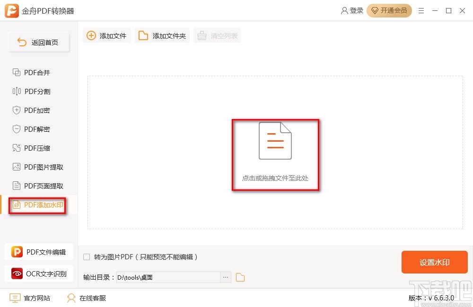Switch to PDF文件编辑 mode
This screenshot has height=307, width=473.
click(x=39, y=252)
